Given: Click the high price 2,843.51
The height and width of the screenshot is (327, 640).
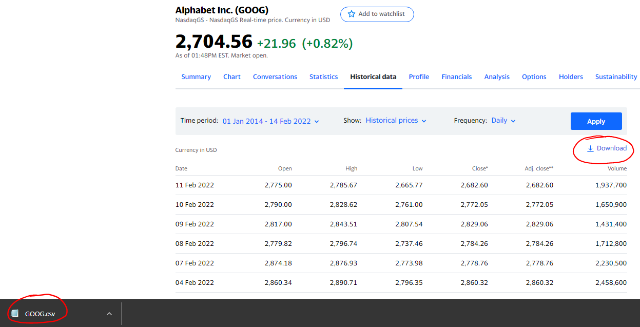Looking at the screenshot, I should point(343,224).
